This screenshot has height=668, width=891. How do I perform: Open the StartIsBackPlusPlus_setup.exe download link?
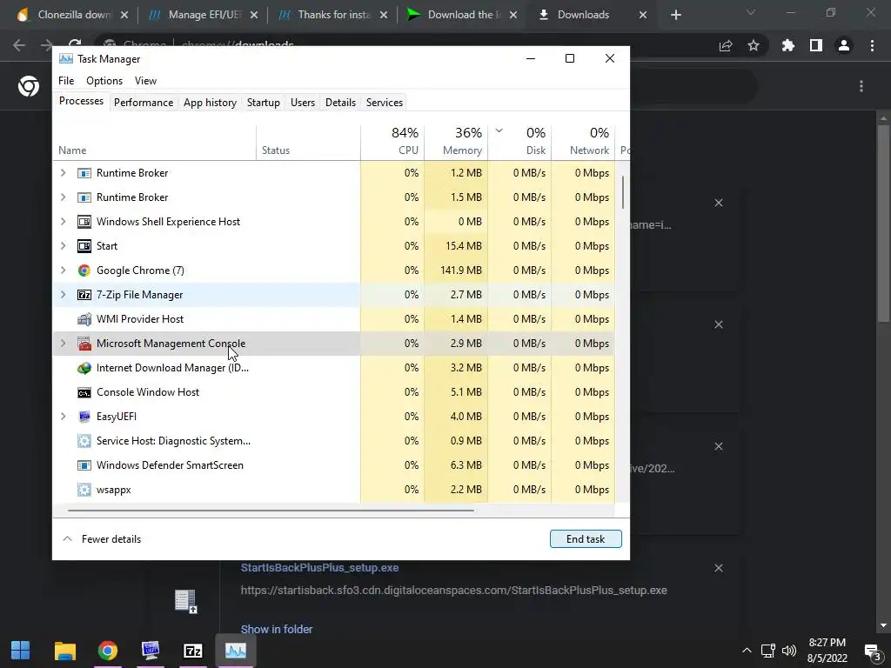click(319, 567)
